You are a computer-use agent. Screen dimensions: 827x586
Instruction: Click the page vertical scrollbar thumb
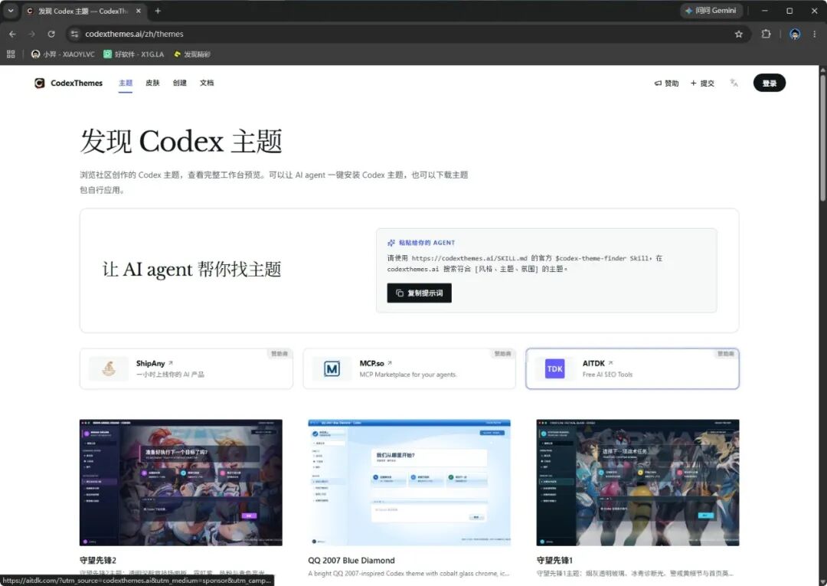[x=822, y=137]
